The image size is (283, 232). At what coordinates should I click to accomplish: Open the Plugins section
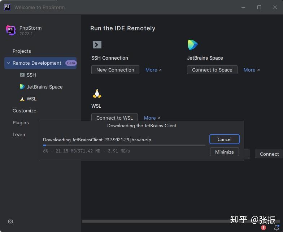21,123
